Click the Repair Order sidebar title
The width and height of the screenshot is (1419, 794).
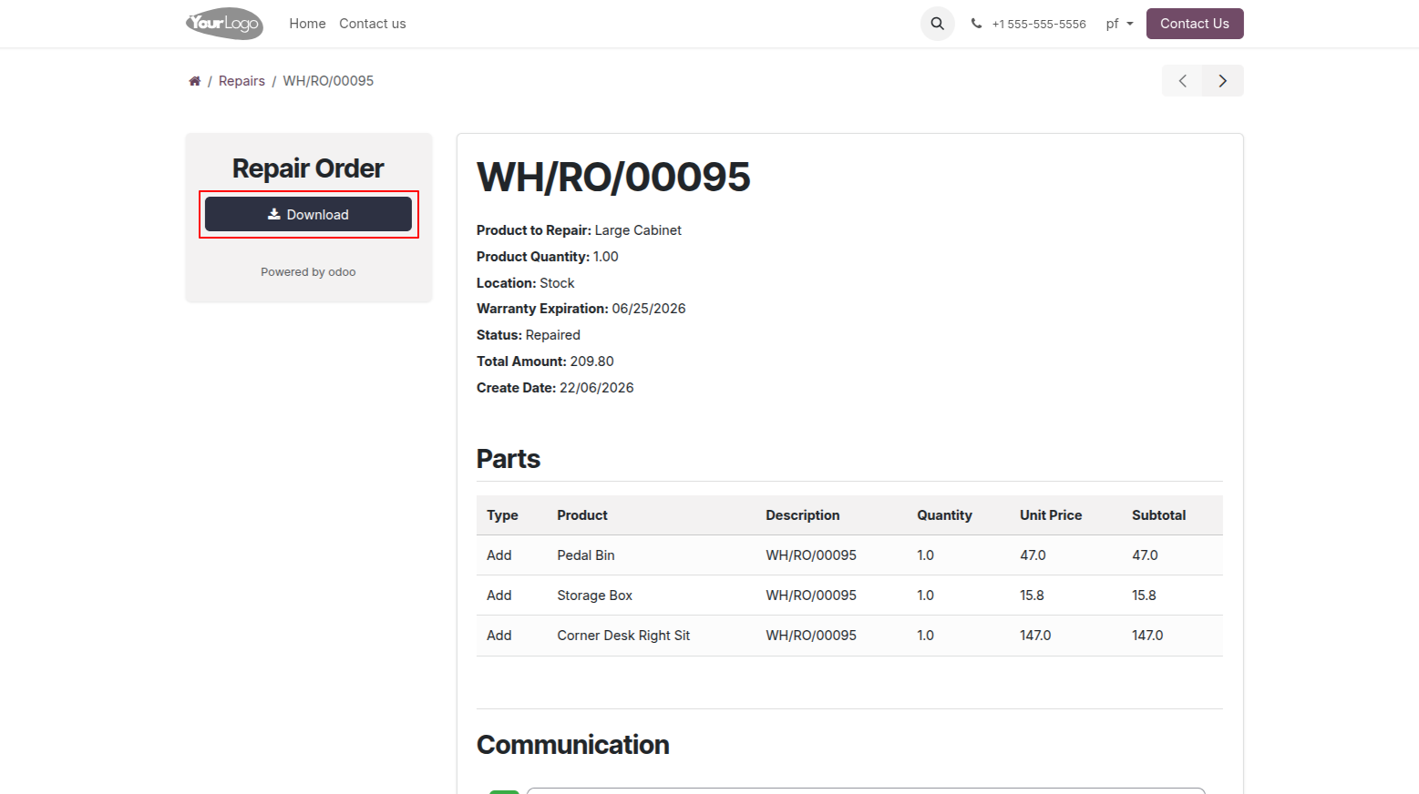308,168
